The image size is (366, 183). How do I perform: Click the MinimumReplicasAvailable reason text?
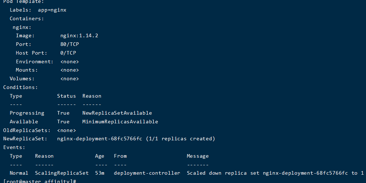(120, 122)
